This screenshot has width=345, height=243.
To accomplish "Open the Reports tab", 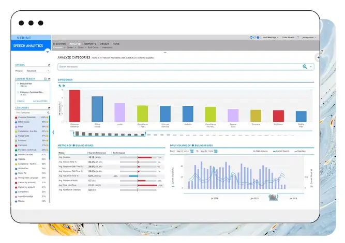I will pos(90,44).
